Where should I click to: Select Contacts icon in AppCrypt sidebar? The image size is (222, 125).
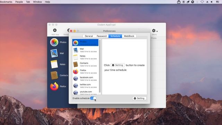click(x=54, y=75)
